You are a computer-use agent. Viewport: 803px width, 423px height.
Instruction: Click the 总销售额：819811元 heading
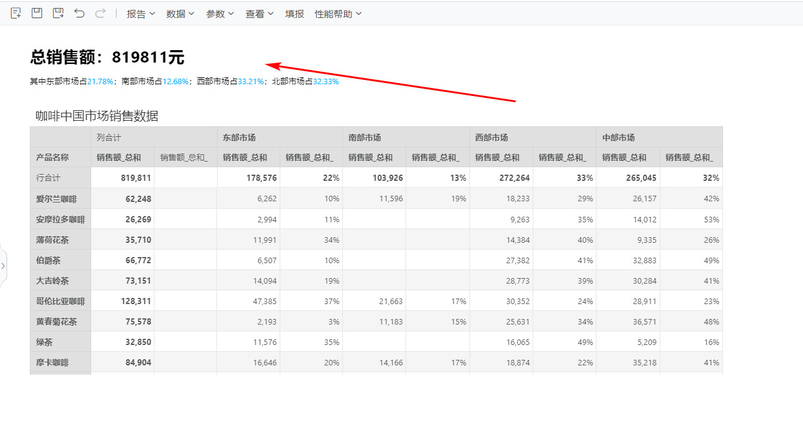(107, 58)
